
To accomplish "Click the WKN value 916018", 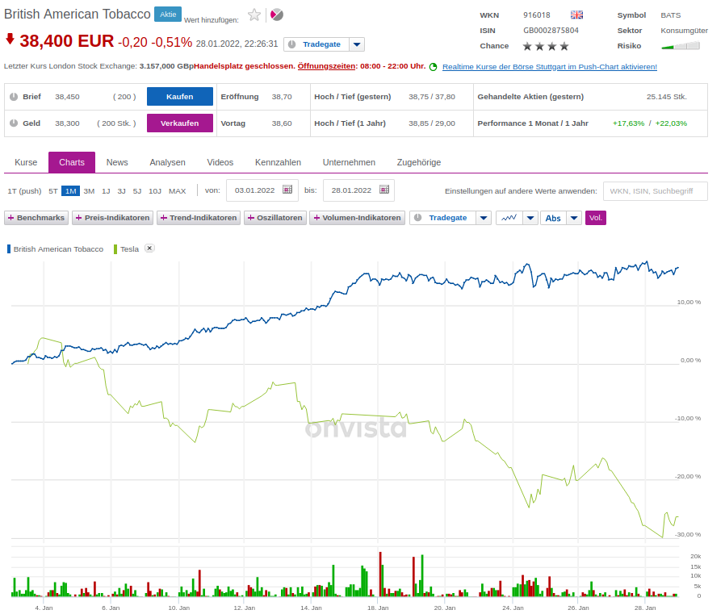I will tap(537, 15).
